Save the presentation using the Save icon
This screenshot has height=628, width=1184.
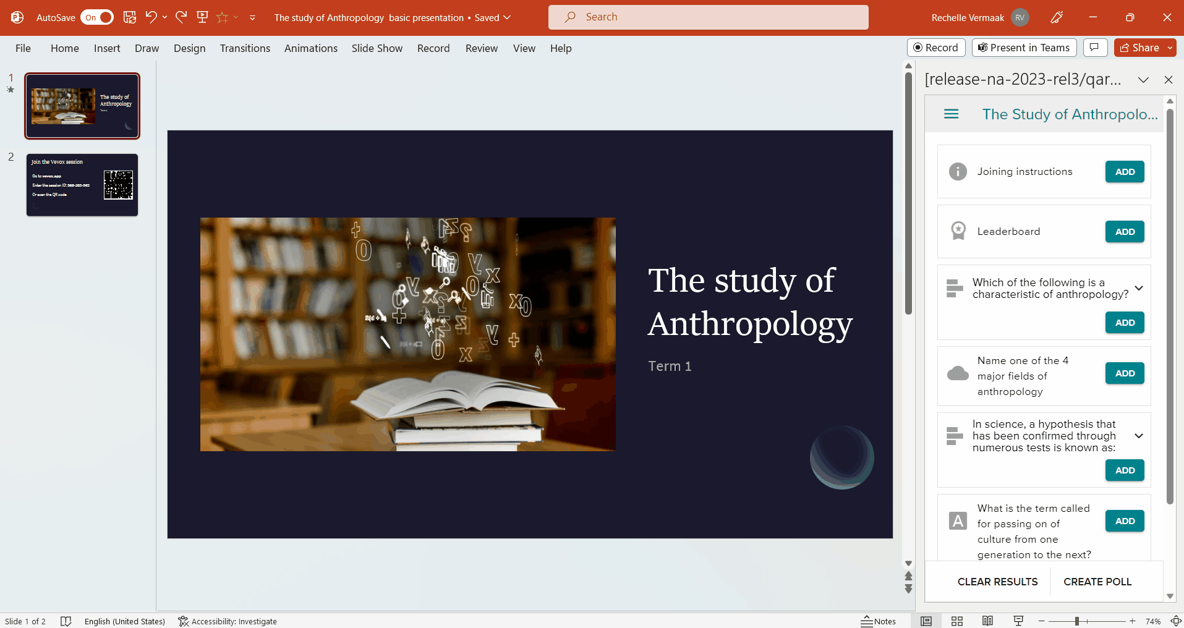coord(129,17)
